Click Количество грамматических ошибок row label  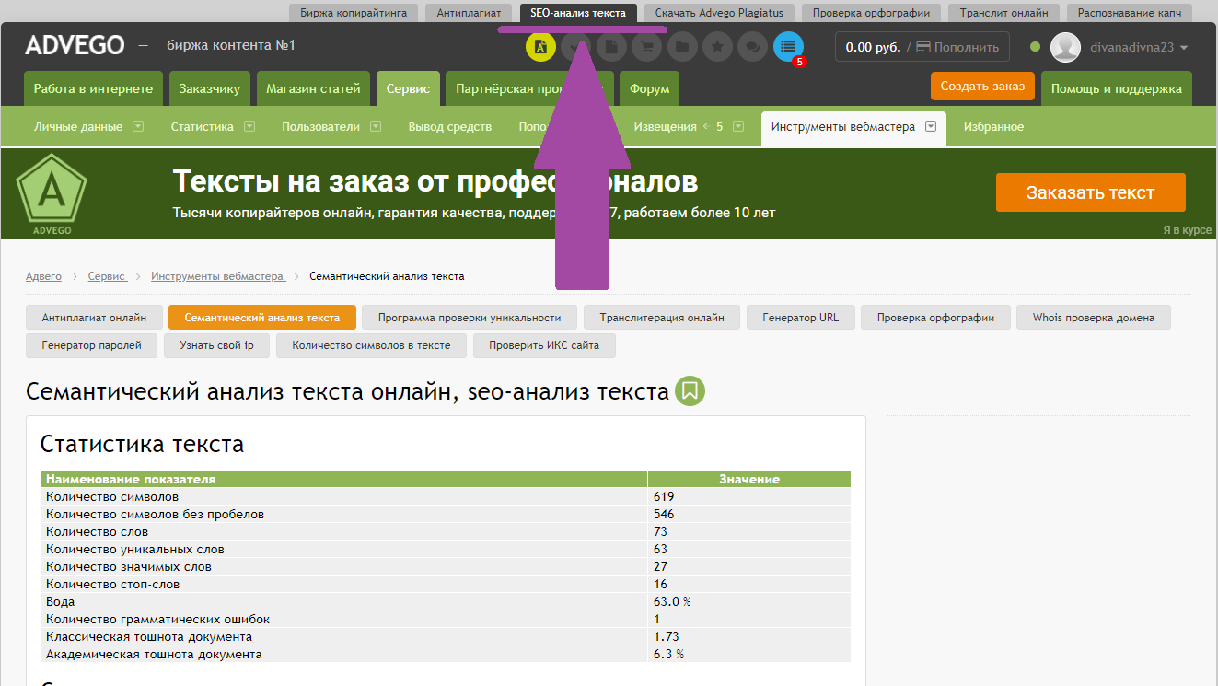[157, 619]
